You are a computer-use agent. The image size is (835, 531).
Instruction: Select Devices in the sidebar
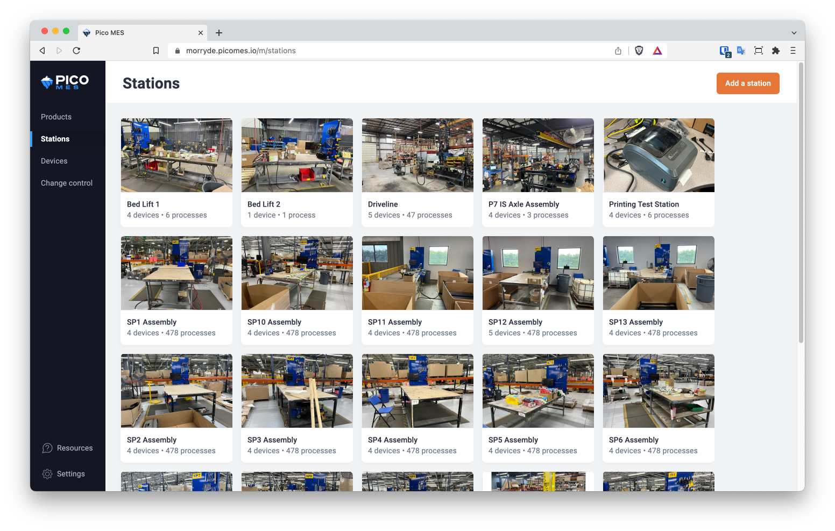pyautogui.click(x=54, y=161)
